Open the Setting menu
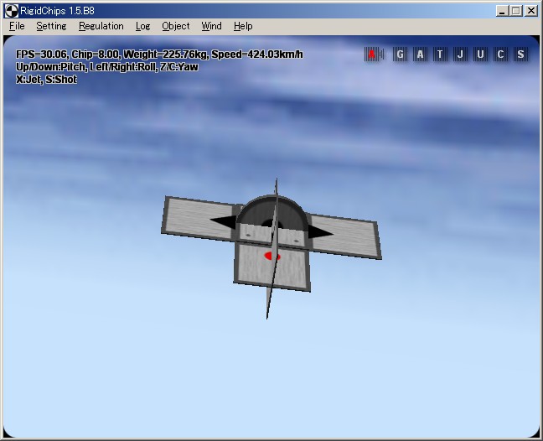 51,26
